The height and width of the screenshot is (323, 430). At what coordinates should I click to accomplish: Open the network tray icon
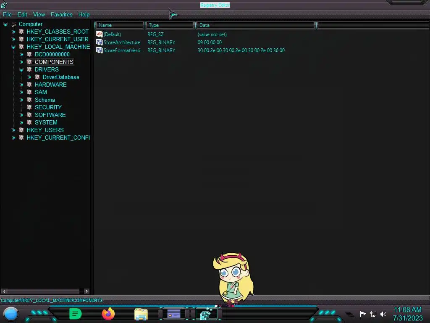coord(373,314)
